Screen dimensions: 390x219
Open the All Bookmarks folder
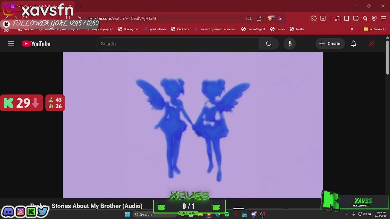tap(375, 29)
